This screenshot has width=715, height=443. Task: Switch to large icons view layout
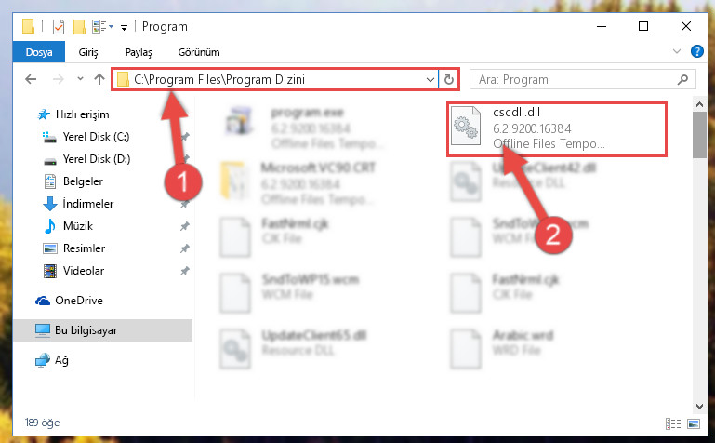tap(694, 423)
